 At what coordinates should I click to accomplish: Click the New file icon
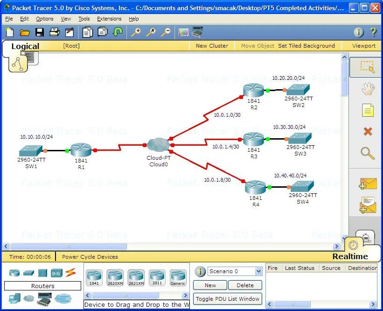pyautogui.click(x=10, y=32)
